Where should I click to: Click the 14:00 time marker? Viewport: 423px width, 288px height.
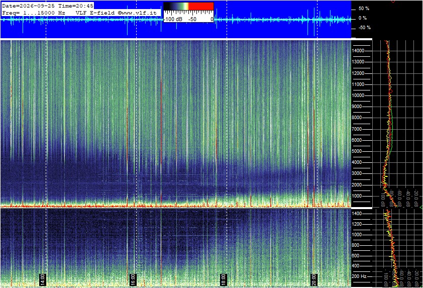click(43, 279)
